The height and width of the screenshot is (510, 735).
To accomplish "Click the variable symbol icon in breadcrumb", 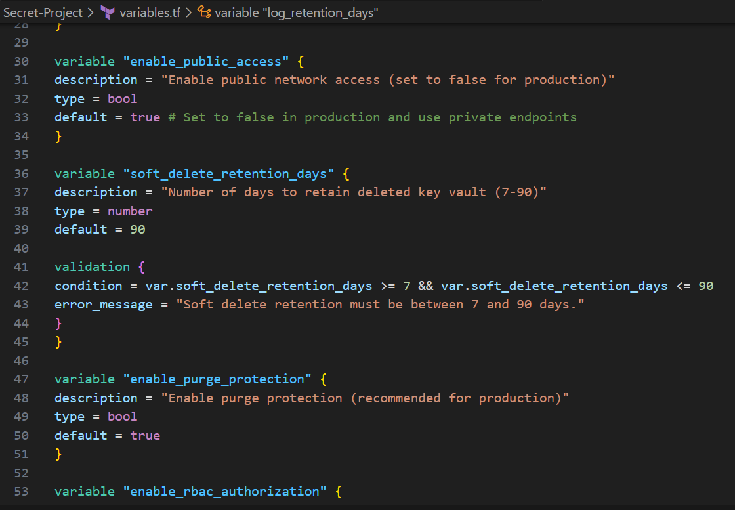I will click(204, 12).
